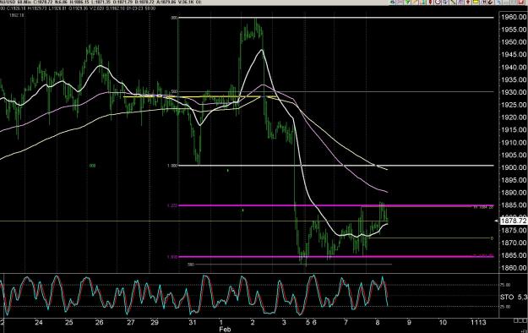Viewport: 528px width, 333px height.
Task: Click the 1925.00 price axis label
Action: [x=513, y=105]
